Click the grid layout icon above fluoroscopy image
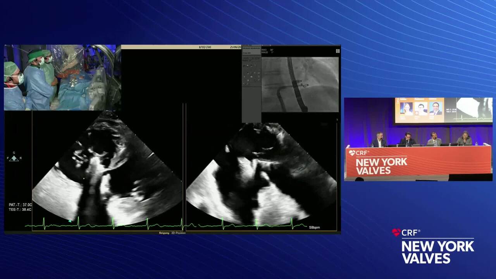Screen dimensions: 496x279 click(x=338, y=51)
